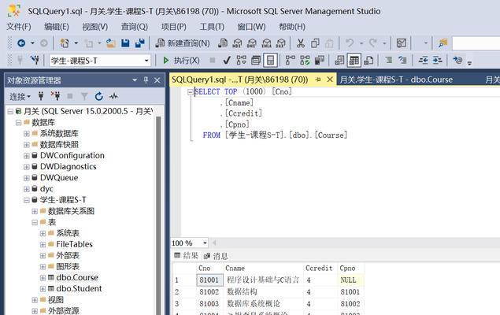The image size is (500, 315).
Task: Click the open file folder icon
Action: (111, 43)
